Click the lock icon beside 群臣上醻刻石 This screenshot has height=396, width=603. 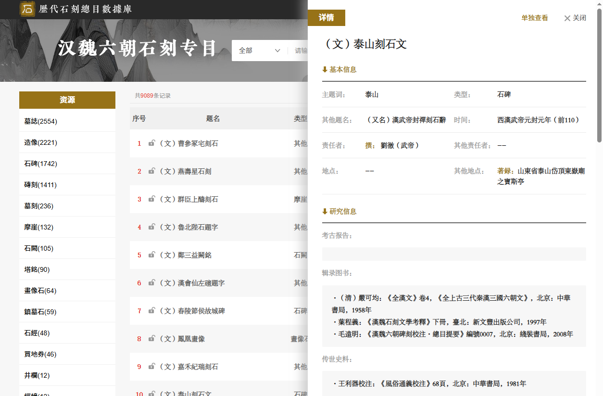coord(151,199)
